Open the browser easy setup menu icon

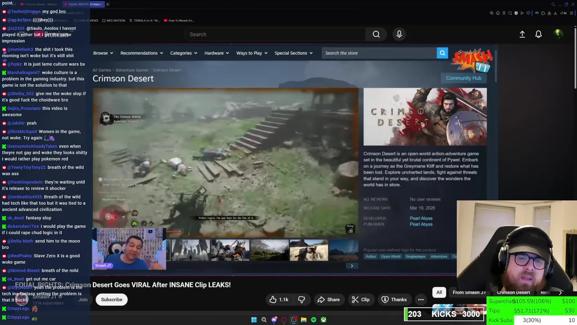[572, 13]
